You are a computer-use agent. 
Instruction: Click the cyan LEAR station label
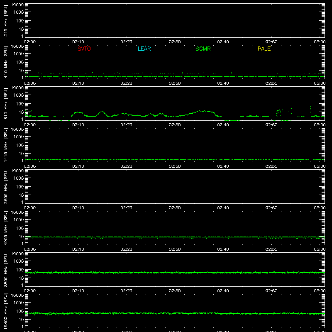pyautogui.click(x=144, y=49)
